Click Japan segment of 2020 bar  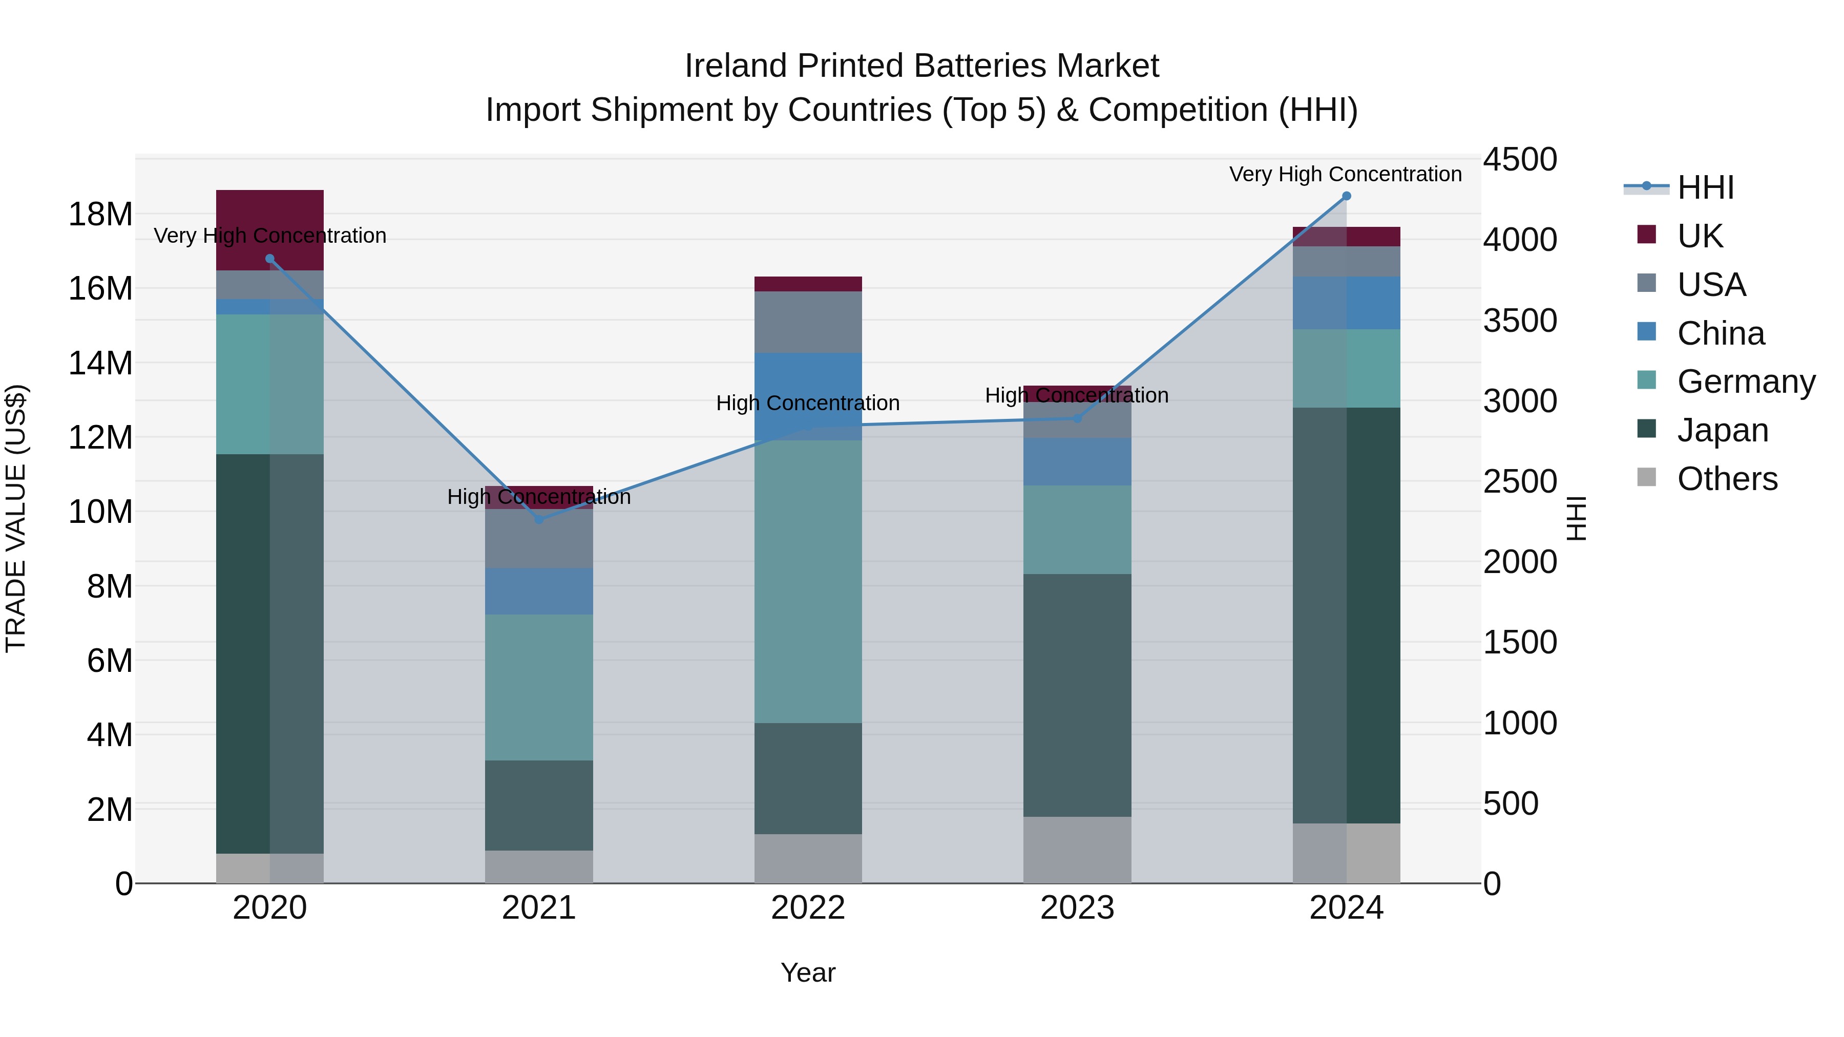(270, 654)
